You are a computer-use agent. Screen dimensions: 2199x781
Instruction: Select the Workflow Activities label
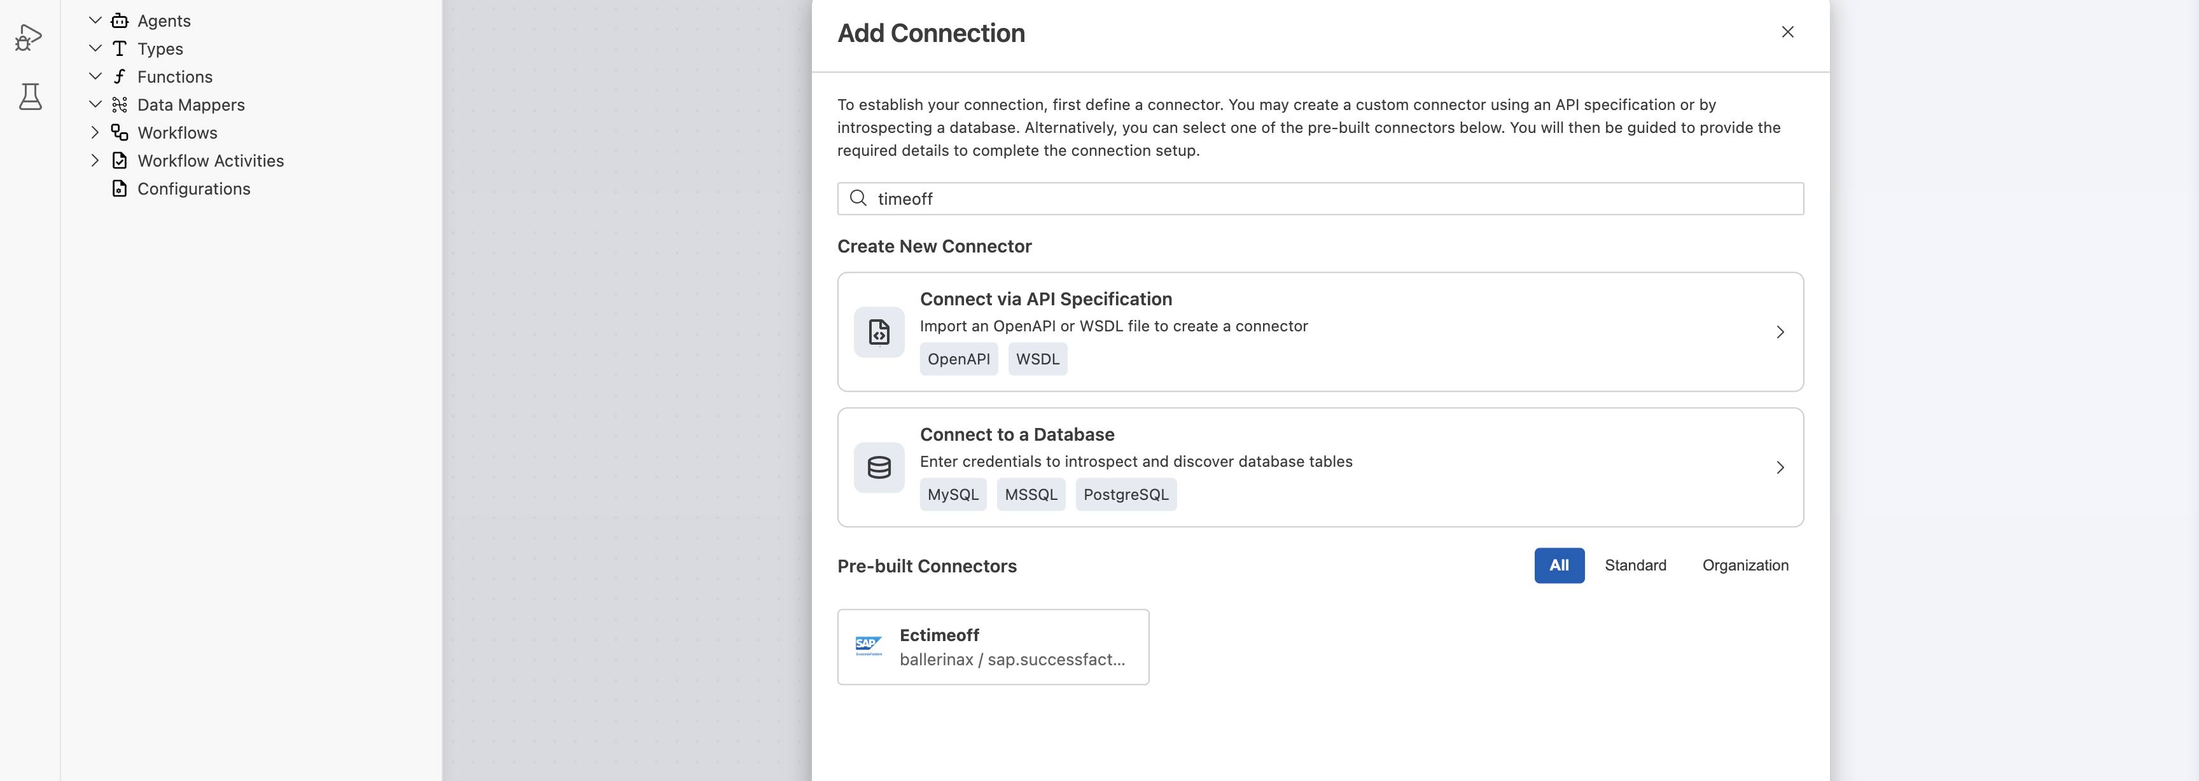tap(210, 160)
